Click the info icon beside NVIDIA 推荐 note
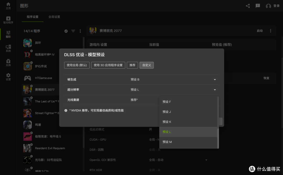This screenshot has width=283, height=175. click(x=66, y=110)
